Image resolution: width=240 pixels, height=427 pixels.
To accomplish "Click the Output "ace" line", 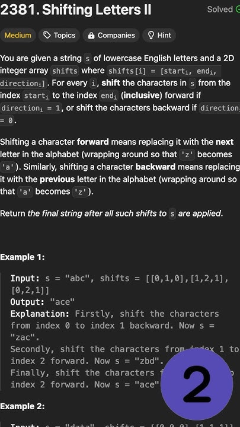I will point(43,302).
